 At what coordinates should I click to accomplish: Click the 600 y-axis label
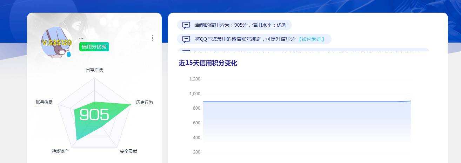pyautogui.click(x=196, y=123)
